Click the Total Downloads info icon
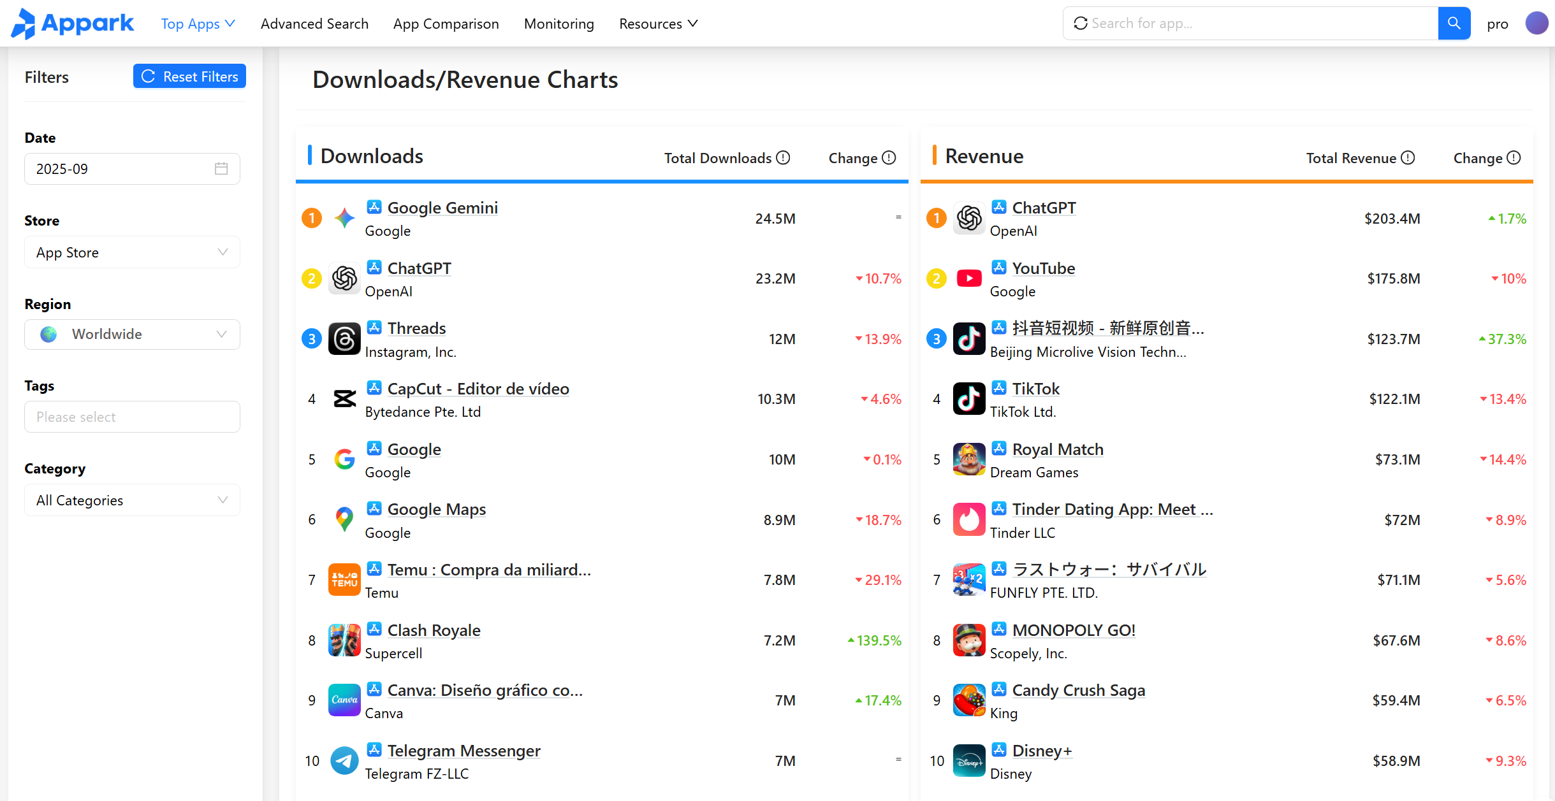The image size is (1555, 801). [x=784, y=158]
